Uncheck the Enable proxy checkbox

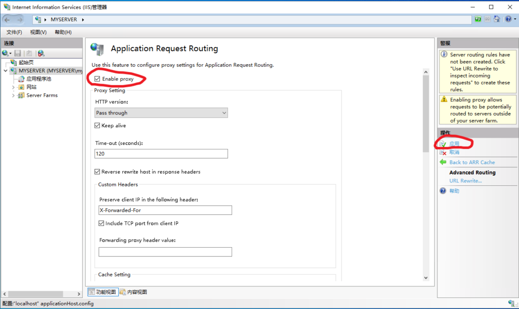[x=97, y=79]
